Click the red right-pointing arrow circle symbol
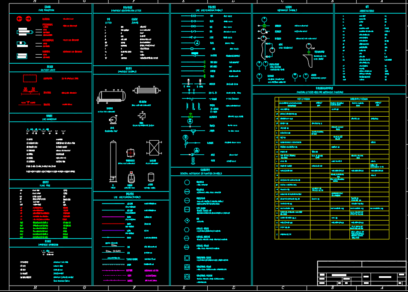408x292 pixels. click(x=28, y=19)
